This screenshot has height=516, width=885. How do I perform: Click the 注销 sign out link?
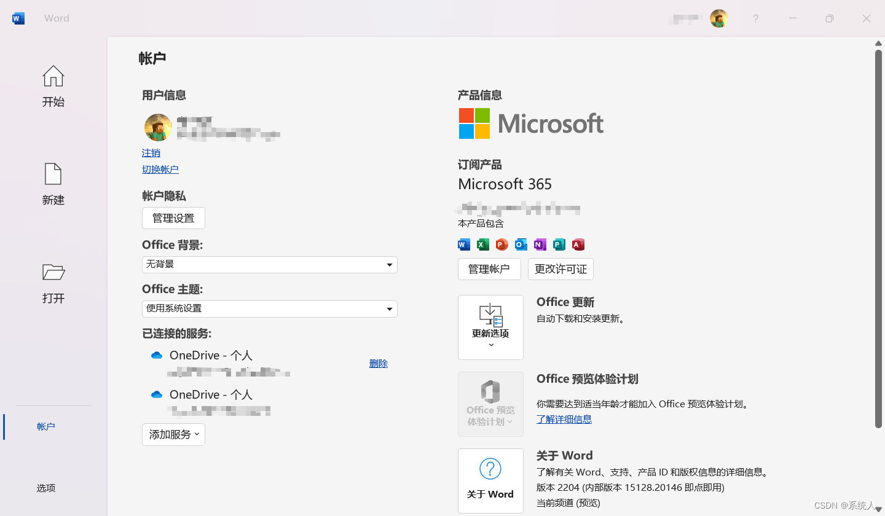[151, 152]
